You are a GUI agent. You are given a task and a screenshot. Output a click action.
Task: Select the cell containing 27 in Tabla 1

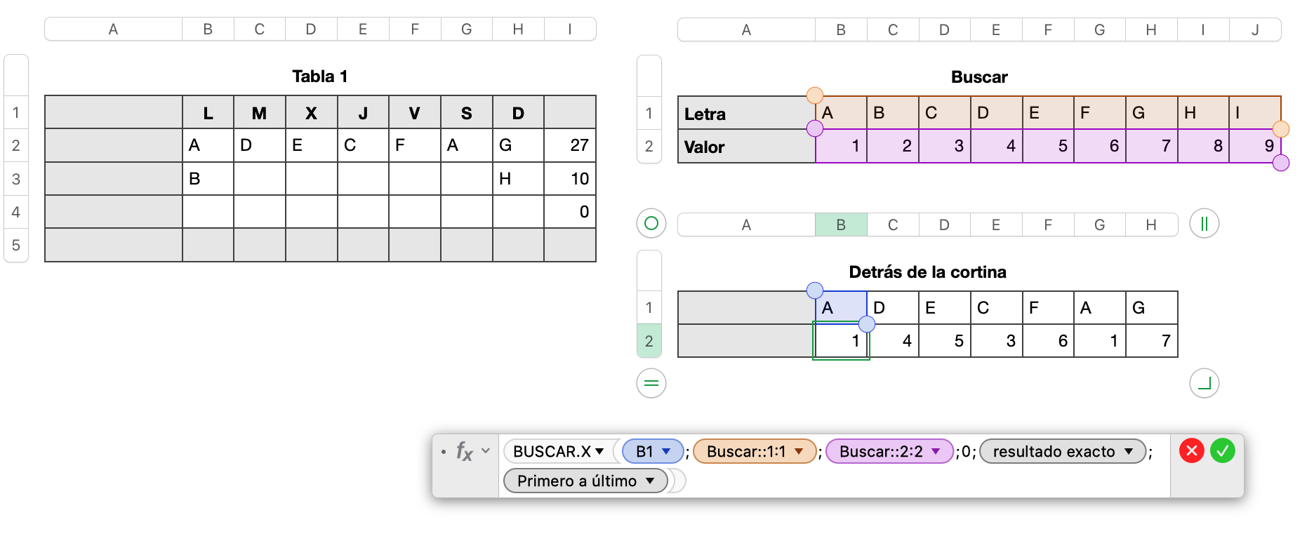coord(570,145)
